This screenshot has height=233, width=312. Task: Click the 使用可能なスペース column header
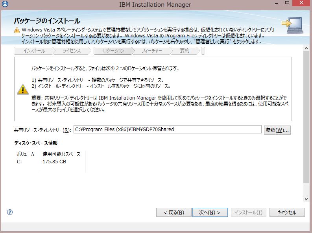click(x=61, y=154)
